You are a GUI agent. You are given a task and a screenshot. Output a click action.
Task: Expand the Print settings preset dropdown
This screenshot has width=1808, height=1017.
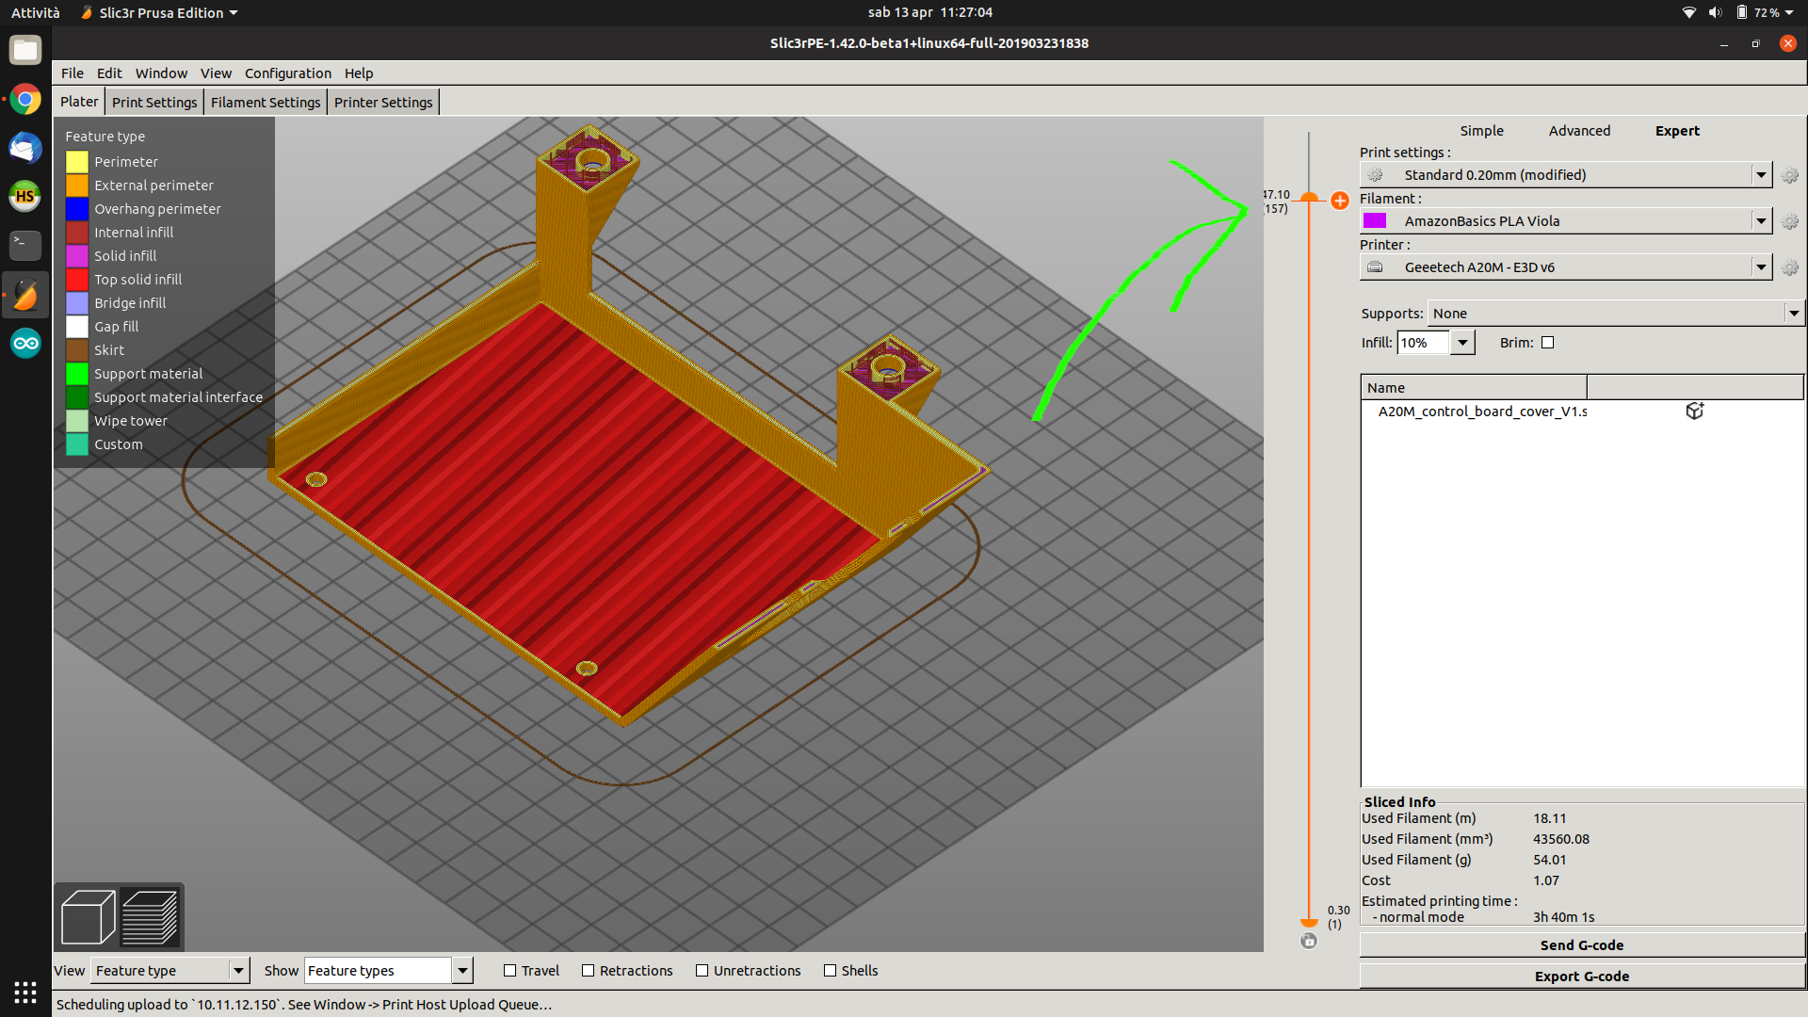[x=1761, y=175]
